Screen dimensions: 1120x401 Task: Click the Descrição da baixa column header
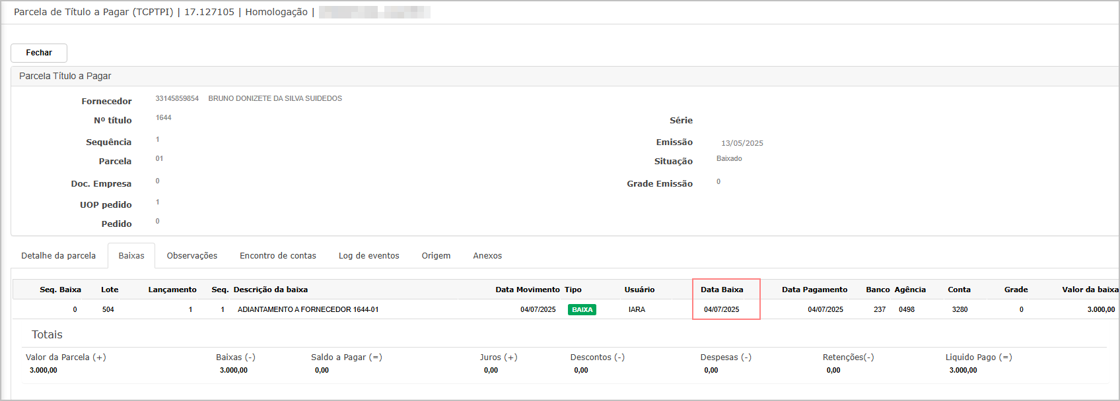(270, 290)
